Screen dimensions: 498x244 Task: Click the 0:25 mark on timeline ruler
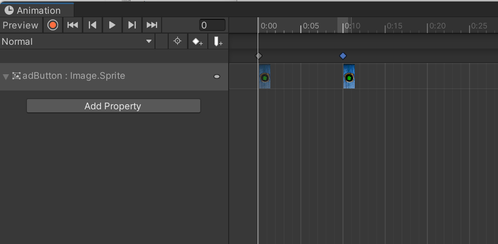pos(479,26)
